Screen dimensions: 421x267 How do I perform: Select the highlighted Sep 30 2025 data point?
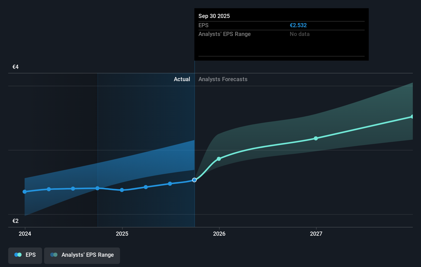(x=195, y=180)
